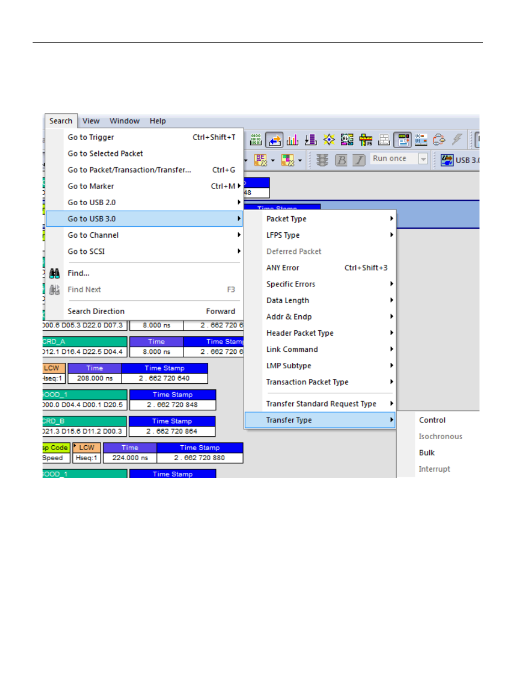This screenshot has width=527, height=683.
Task: Open the Help menu
Action: [x=157, y=121]
